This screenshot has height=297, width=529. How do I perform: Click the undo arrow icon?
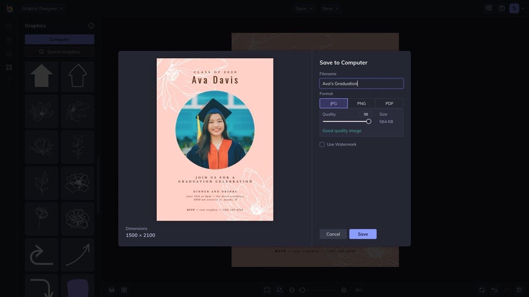pos(495,290)
